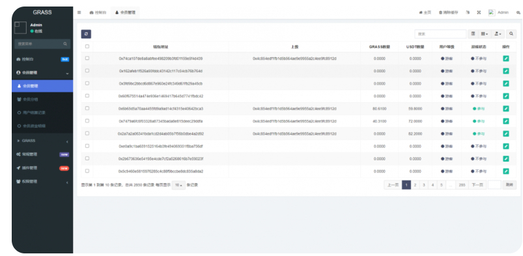The image size is (523, 256).
Task: Click the home 主页 icon in the header
Action: 425,12
